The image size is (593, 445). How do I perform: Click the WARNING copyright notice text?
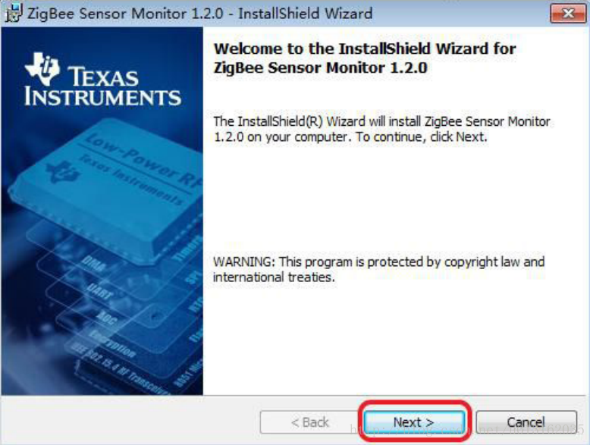tap(379, 269)
